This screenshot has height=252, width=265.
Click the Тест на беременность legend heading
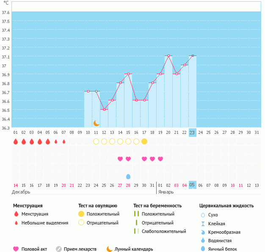[157, 205]
